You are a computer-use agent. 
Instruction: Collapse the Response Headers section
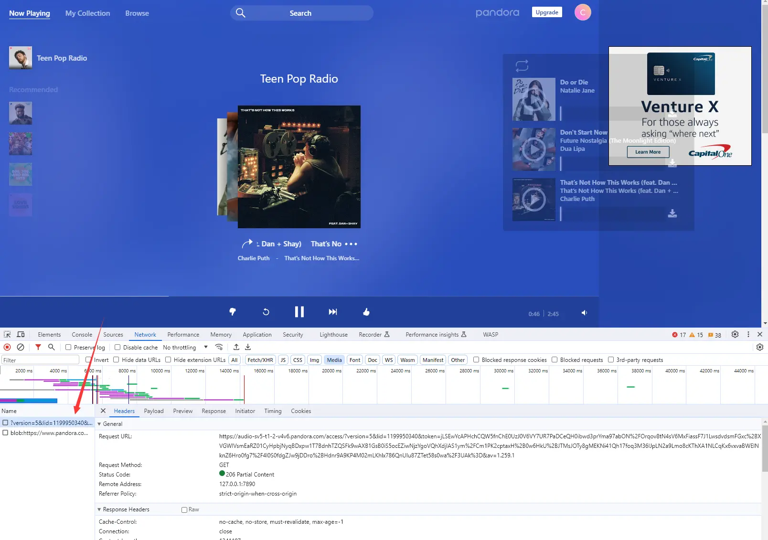(99, 509)
